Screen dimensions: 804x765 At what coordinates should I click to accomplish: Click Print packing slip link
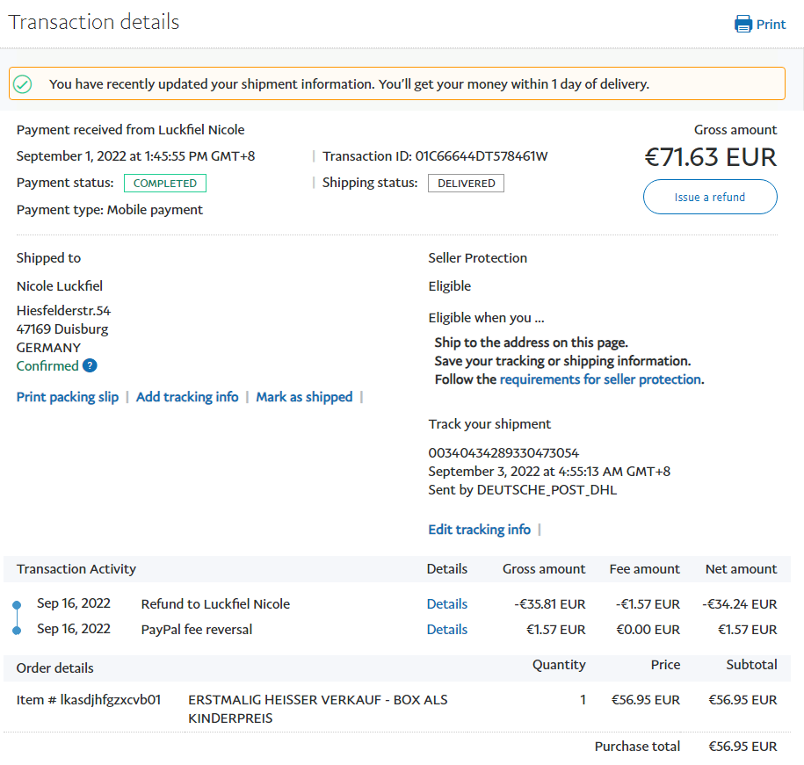(68, 397)
